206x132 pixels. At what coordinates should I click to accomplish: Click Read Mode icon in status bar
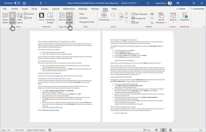156,130
